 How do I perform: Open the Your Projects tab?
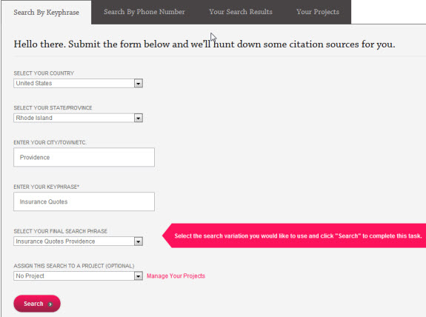point(318,12)
